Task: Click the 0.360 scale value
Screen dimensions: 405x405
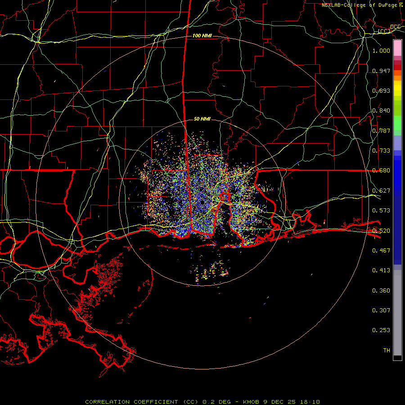Action: click(381, 290)
